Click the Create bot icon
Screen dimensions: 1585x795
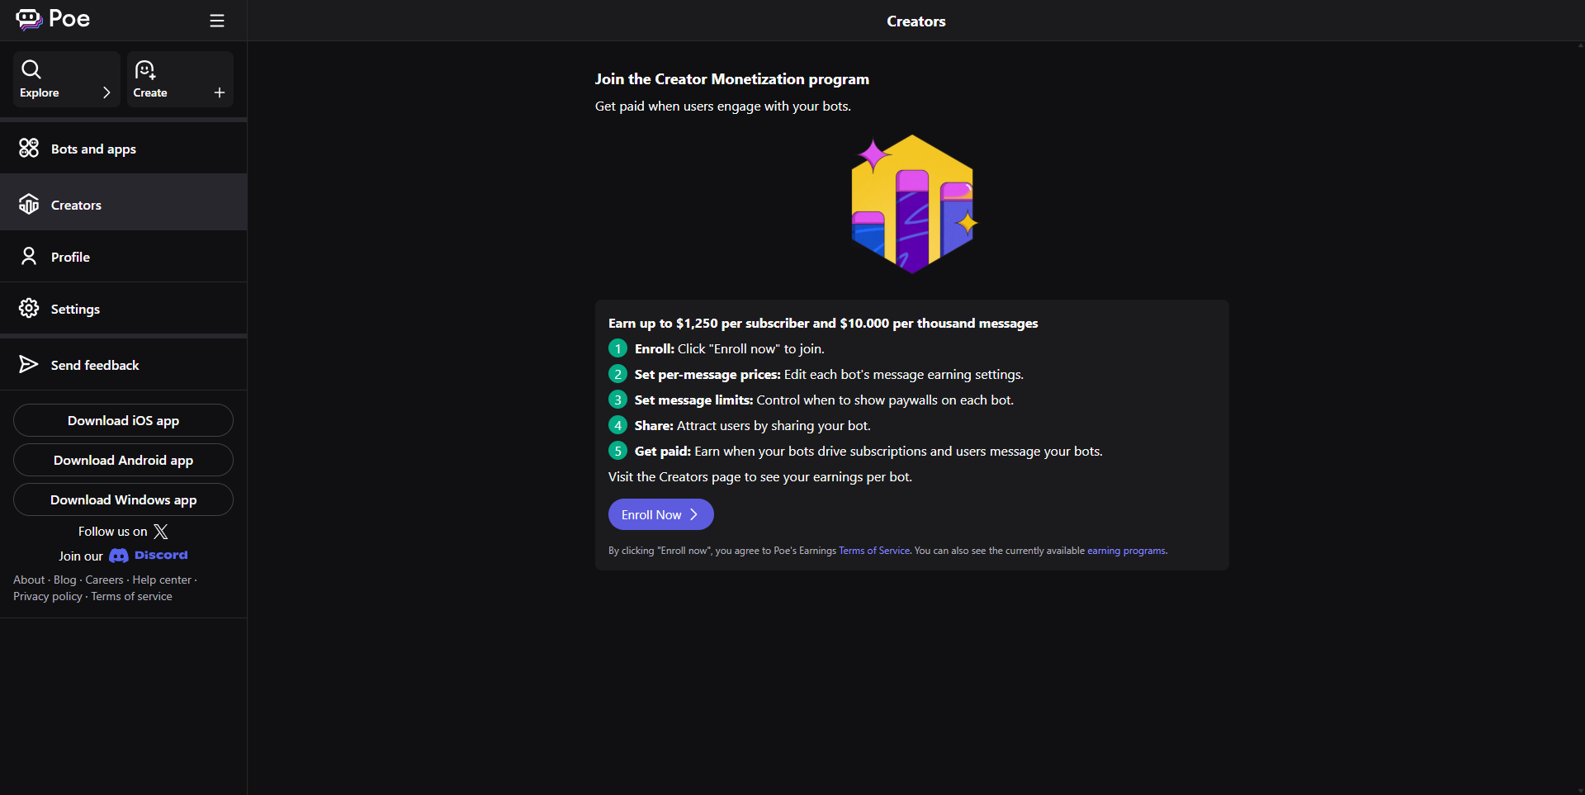pyautogui.click(x=145, y=69)
